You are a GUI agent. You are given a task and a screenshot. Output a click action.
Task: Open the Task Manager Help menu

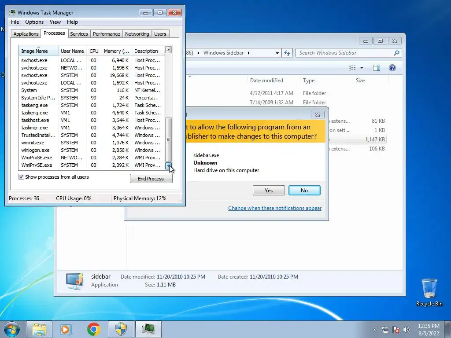73,22
